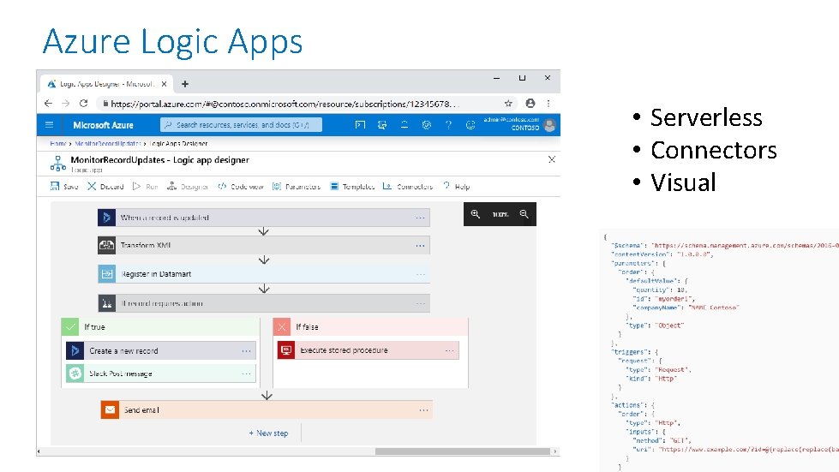This screenshot has width=839, height=472.
Task: Click Run in designer toolbar
Action: coord(145,186)
